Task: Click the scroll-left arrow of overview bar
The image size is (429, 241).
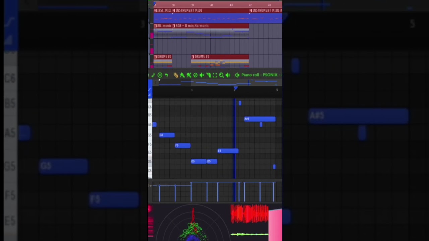Action: 155,83
